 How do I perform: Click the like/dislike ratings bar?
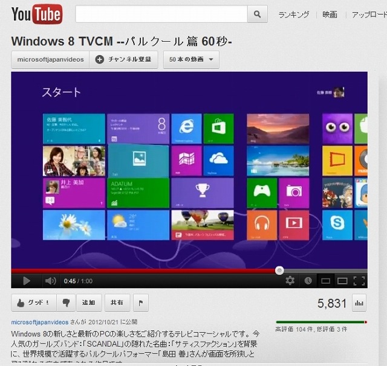(321, 322)
